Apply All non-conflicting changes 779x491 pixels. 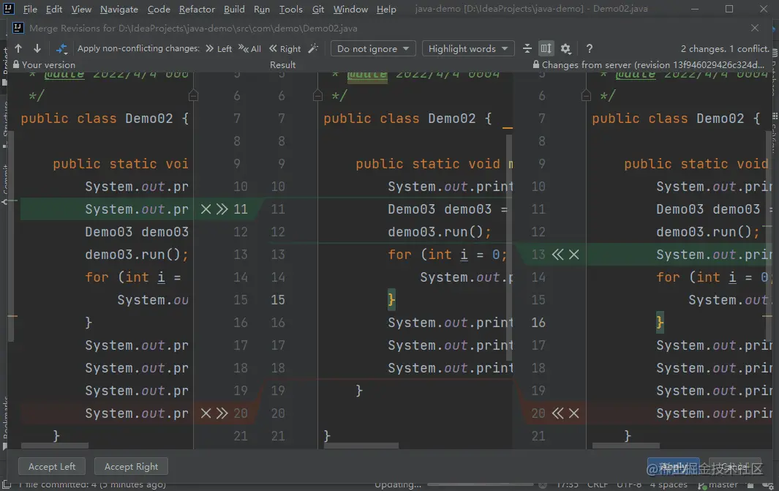coord(250,49)
